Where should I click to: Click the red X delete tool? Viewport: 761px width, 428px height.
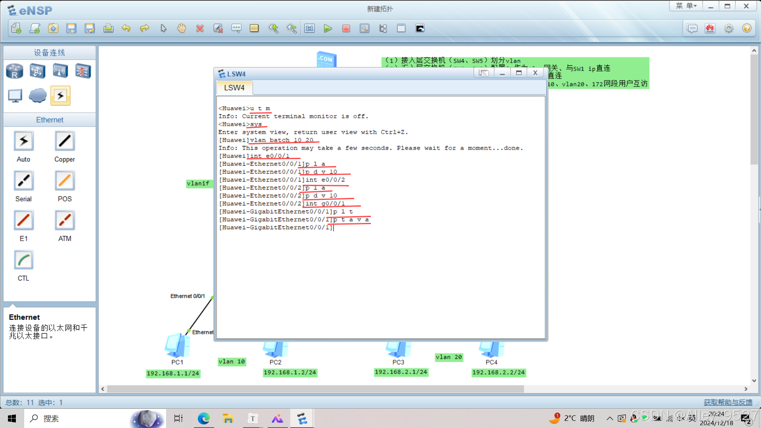pos(200,28)
